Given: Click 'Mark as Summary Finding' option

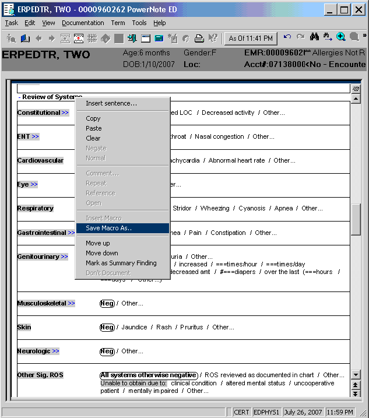Looking at the screenshot, I should click(x=121, y=263).
